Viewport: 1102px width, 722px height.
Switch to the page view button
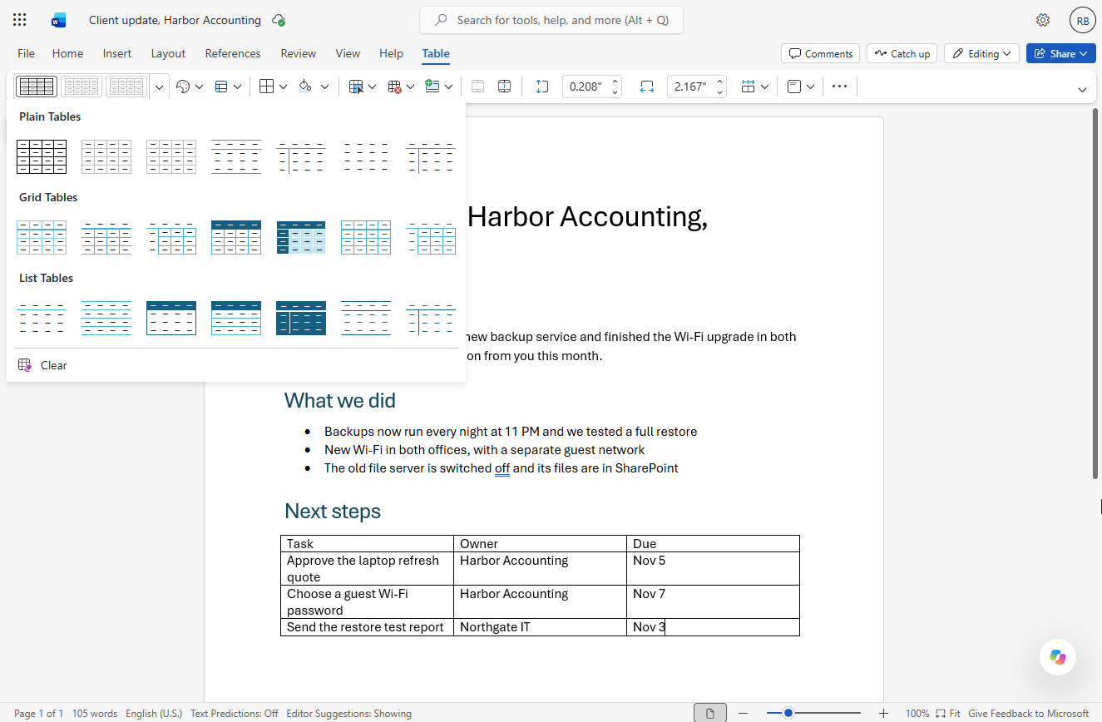[x=710, y=713]
